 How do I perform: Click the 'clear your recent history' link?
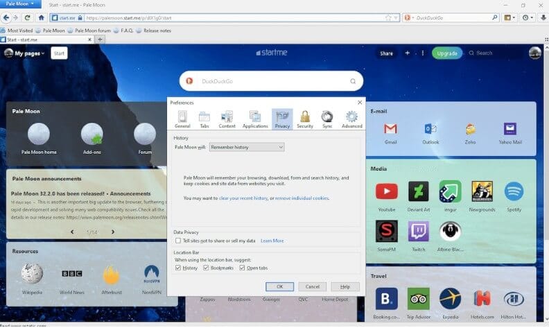pos(243,198)
